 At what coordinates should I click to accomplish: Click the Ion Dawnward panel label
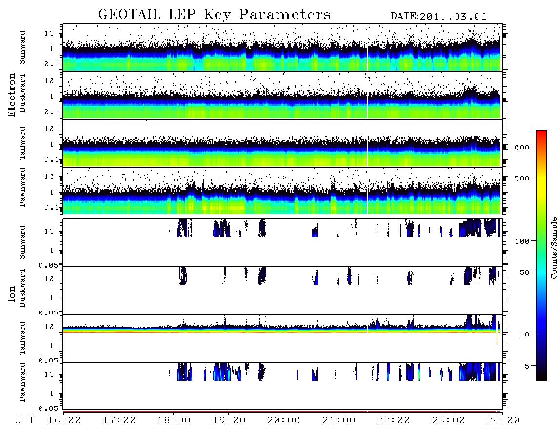point(22,382)
